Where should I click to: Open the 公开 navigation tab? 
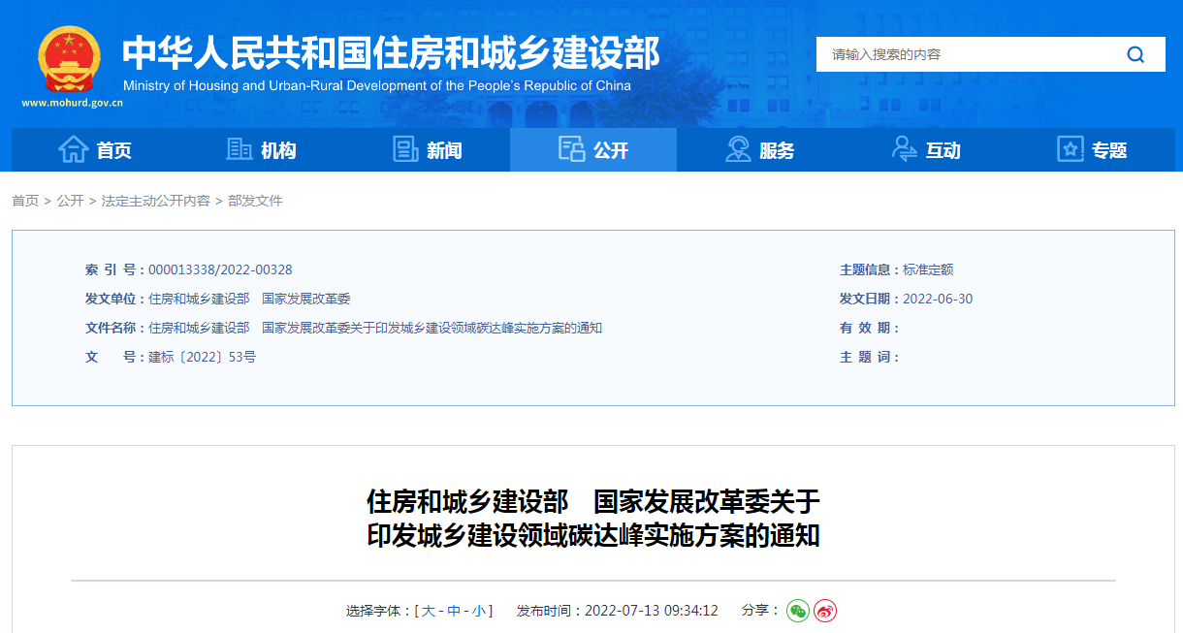(593, 149)
